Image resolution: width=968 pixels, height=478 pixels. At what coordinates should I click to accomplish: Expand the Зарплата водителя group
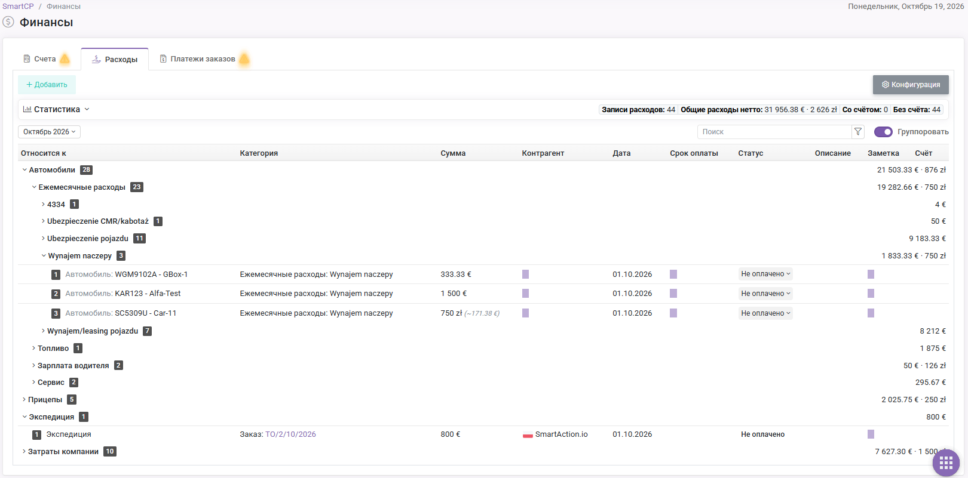point(33,366)
